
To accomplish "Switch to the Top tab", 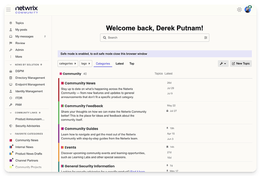I will 132,64.
